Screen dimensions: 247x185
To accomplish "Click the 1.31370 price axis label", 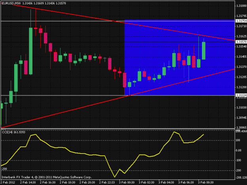I will pyautogui.click(x=241, y=67).
